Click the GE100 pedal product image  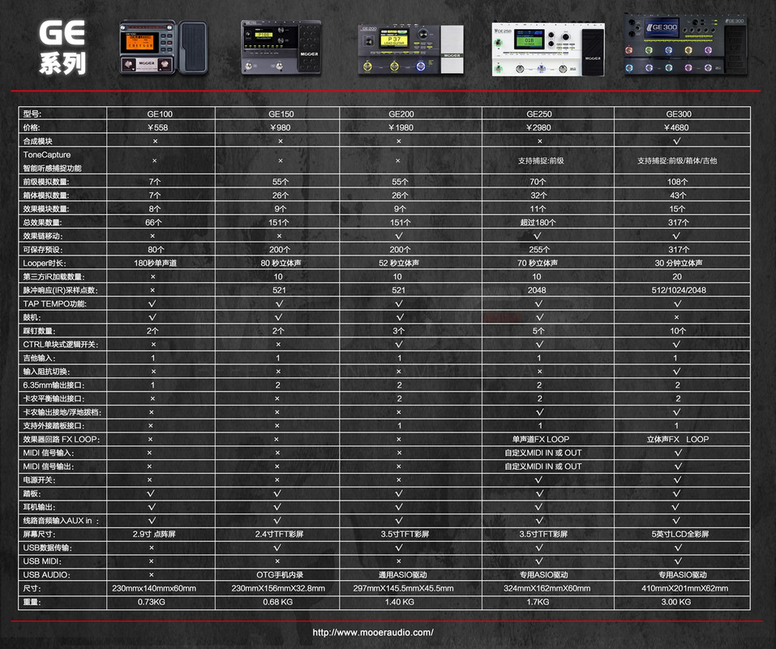click(163, 47)
